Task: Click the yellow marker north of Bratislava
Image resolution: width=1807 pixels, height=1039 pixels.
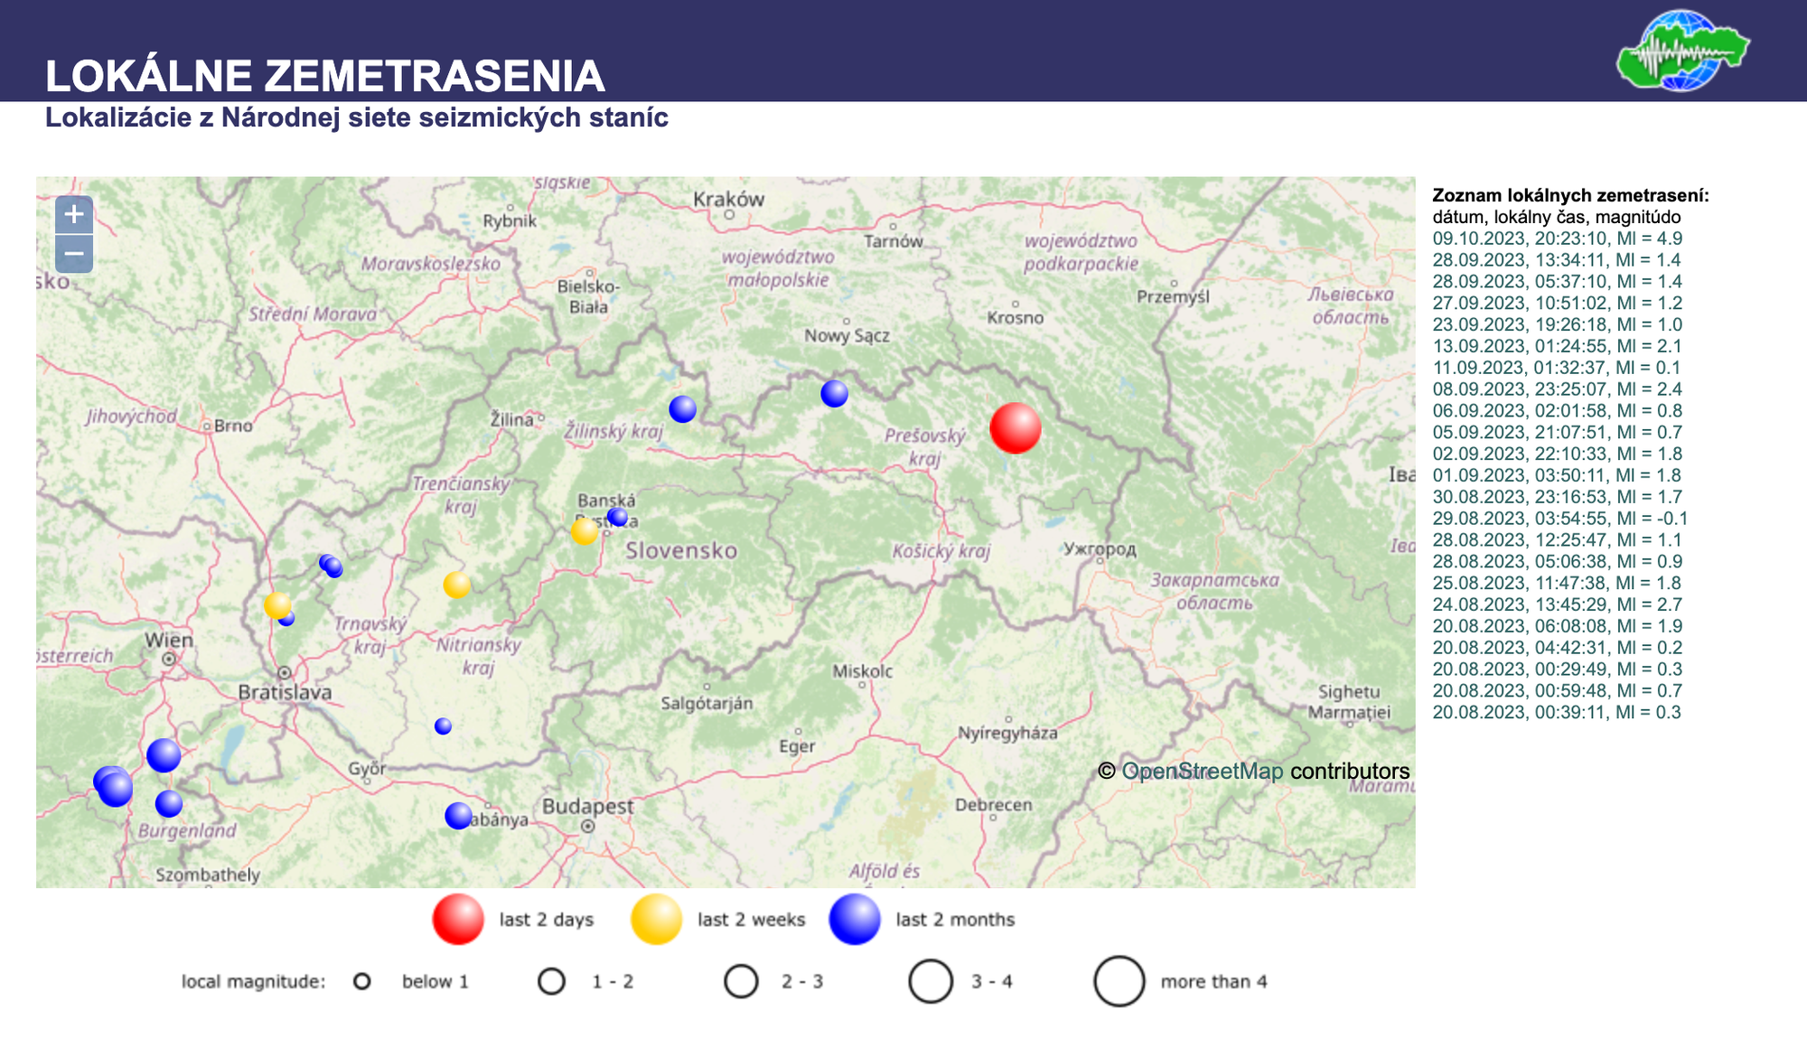Action: 276,605
